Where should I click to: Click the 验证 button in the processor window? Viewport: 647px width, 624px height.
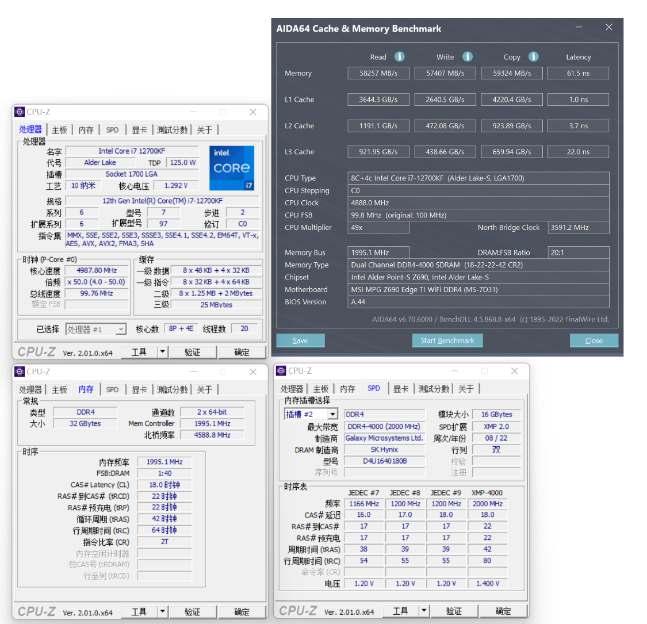[x=193, y=352]
